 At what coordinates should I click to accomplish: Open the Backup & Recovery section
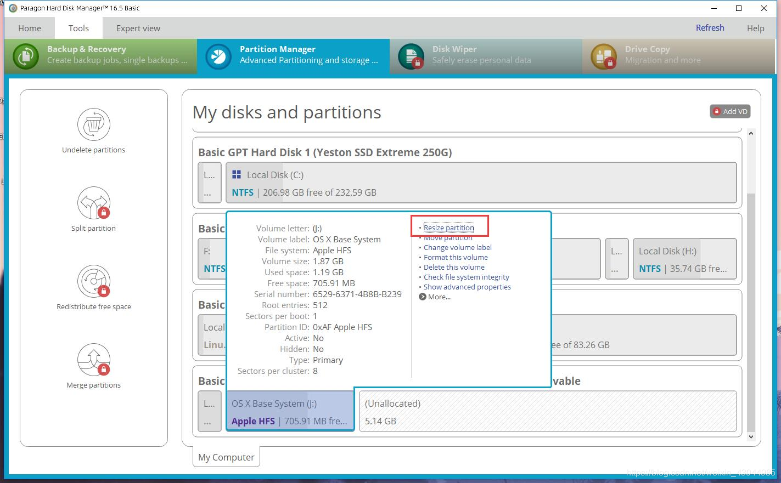point(100,56)
